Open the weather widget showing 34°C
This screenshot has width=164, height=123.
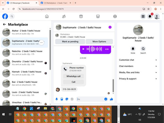click(x=128, y=114)
